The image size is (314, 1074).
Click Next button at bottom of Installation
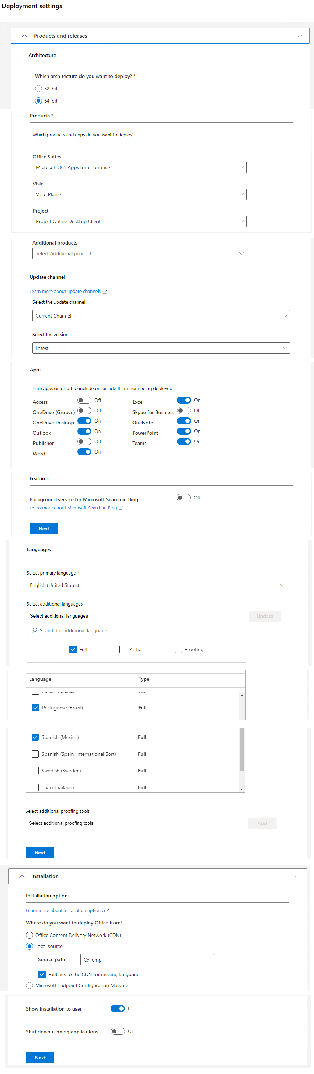click(40, 1057)
